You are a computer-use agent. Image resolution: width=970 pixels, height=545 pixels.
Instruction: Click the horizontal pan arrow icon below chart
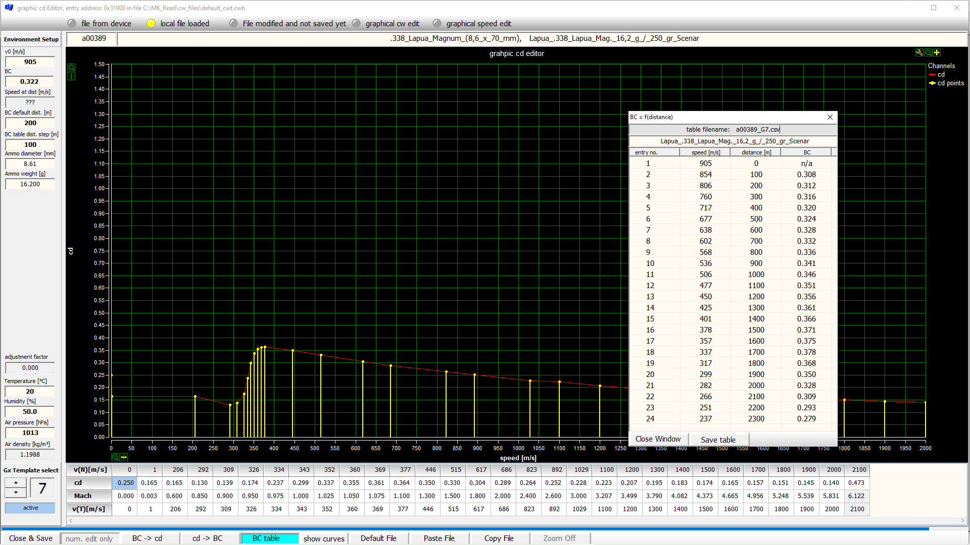(124, 457)
